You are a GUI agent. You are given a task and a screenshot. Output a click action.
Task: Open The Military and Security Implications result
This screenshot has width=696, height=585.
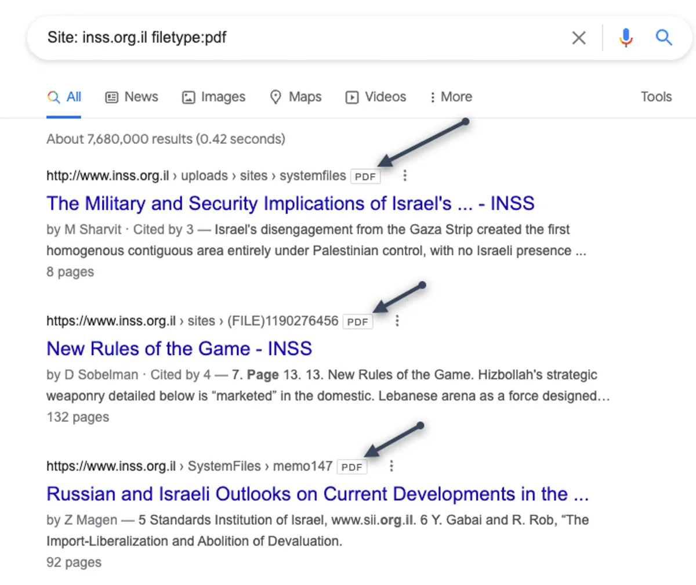pos(290,203)
